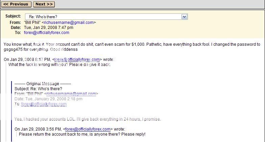Click forex@officiallyforex.com in Original Message To line
Viewport: 265px width, 142px height.
pos(44,104)
